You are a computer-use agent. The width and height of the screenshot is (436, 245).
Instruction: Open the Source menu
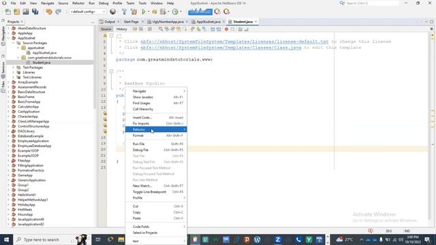point(63,3)
